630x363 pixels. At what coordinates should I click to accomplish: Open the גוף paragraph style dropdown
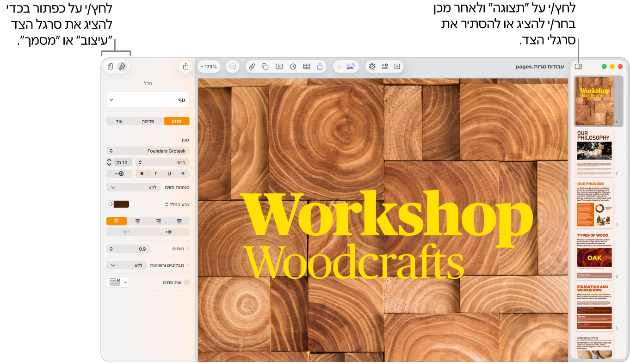[x=148, y=99]
